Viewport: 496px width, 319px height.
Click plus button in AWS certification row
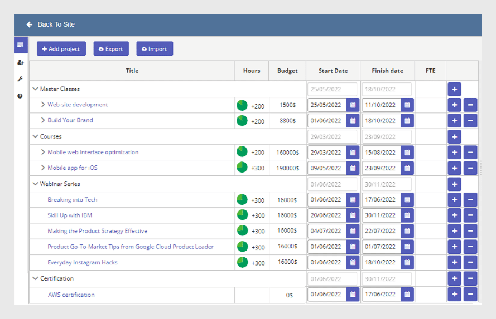pyautogui.click(x=454, y=294)
